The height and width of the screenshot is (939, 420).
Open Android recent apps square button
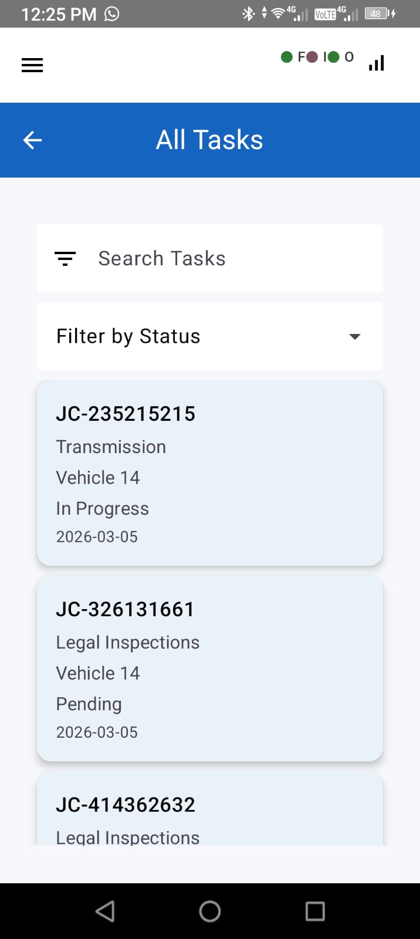(315, 911)
